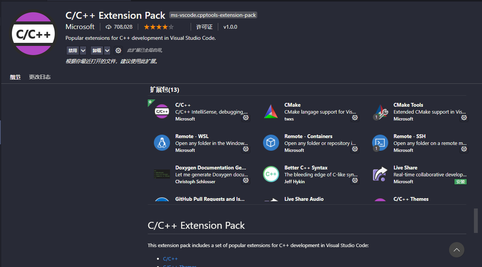
Task: Click the Better C++ Syntax icon
Action: click(271, 174)
